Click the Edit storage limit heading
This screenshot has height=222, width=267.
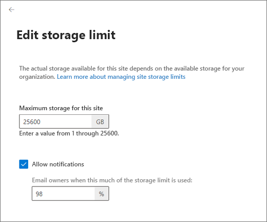click(66, 35)
